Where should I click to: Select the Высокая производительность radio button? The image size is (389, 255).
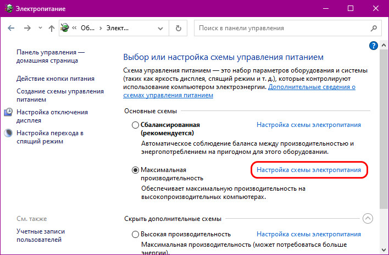(x=135, y=234)
